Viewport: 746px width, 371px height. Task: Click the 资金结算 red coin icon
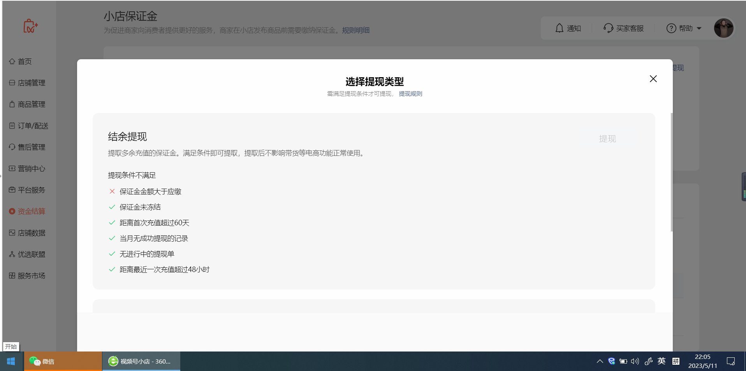coord(12,211)
